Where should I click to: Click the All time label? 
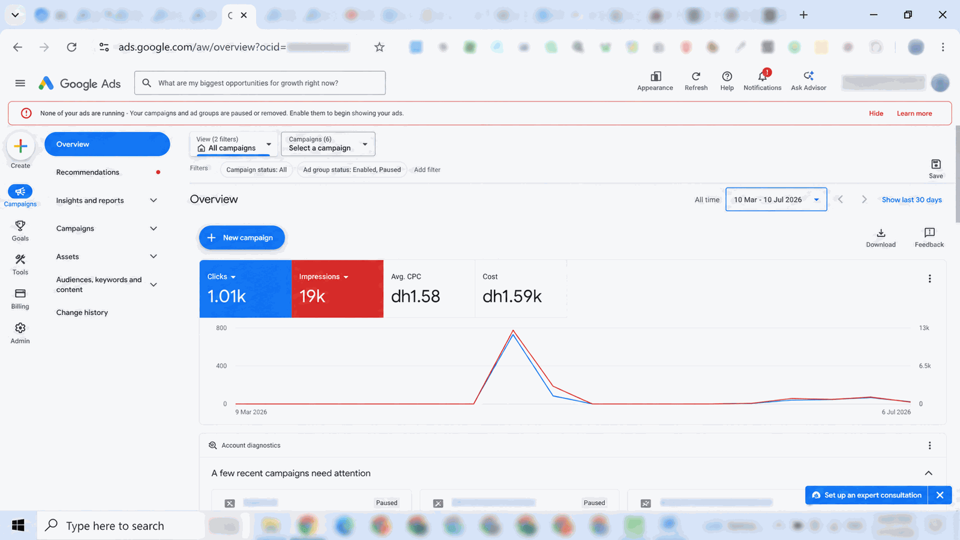[707, 200]
